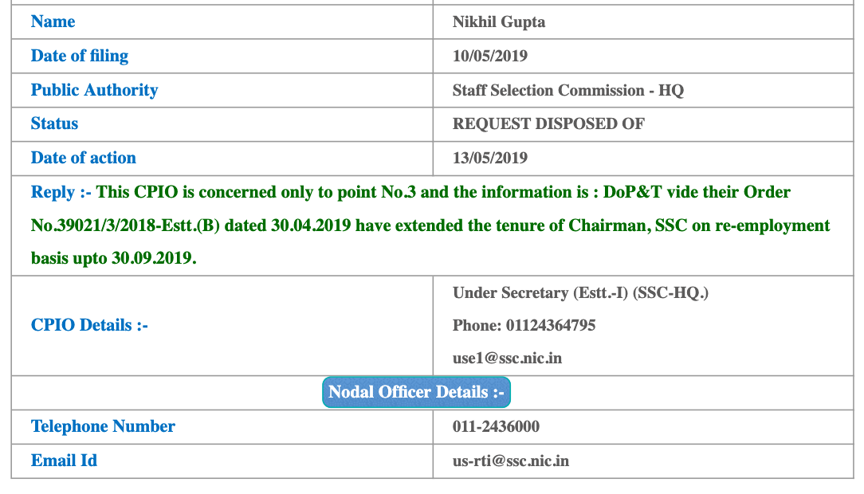Click the Date of filing label

79,56
